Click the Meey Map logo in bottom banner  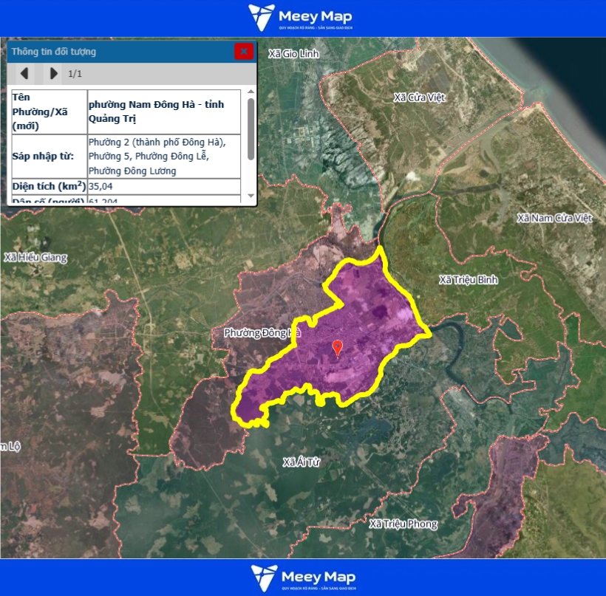point(302,578)
